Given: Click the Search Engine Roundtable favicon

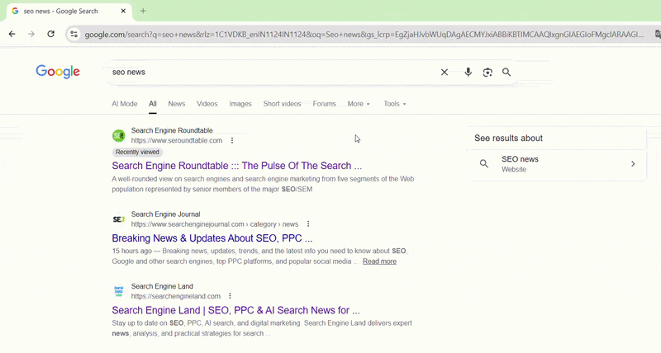Looking at the screenshot, I should 119,135.
